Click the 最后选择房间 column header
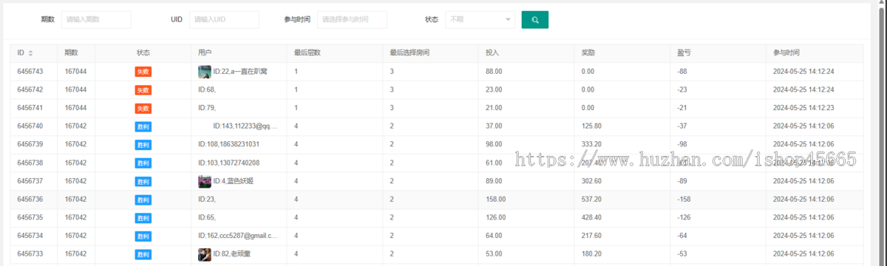 (410, 53)
